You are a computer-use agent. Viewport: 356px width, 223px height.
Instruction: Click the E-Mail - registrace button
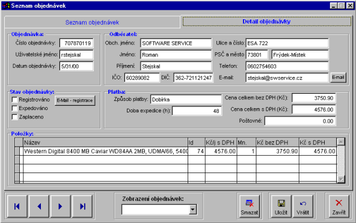tap(75, 100)
